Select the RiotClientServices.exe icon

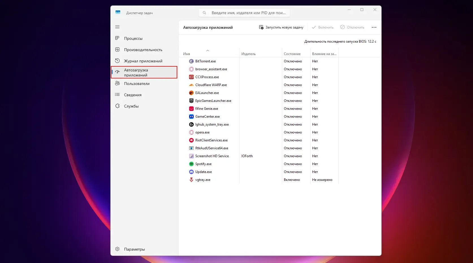point(191,140)
